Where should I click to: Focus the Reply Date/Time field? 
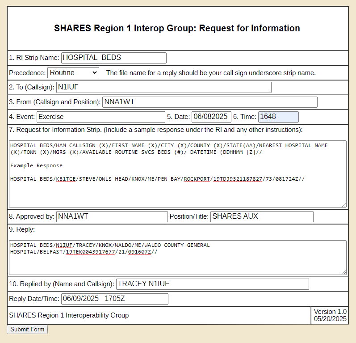click(114, 299)
